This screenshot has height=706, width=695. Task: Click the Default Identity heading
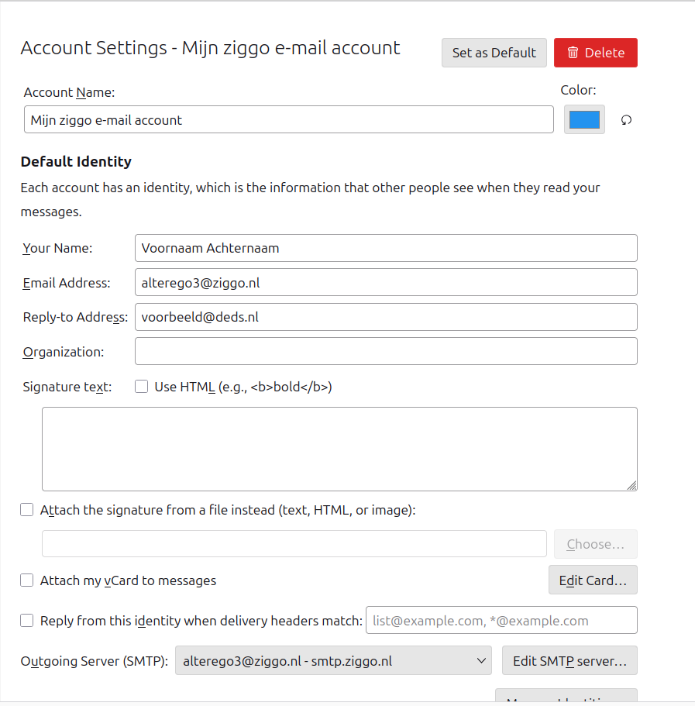coord(76,162)
